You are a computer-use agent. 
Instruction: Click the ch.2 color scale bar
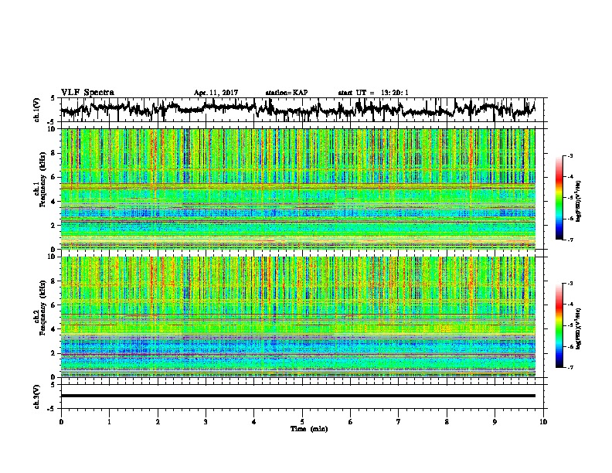[x=559, y=325]
